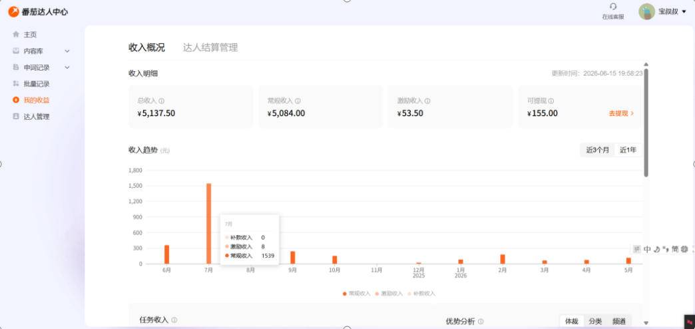695x329 pixels.
Task: Expand the 申词记录 sidebar menu chevron
Action: tap(67, 67)
